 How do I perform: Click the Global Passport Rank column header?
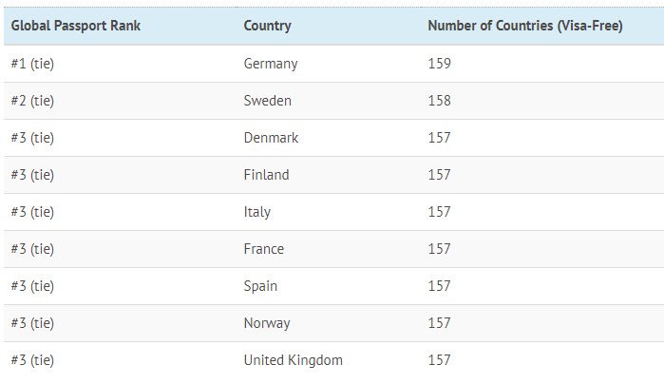click(75, 26)
